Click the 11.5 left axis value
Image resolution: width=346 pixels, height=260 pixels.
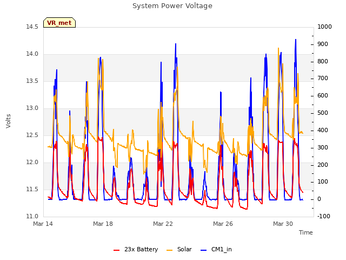pyautogui.click(x=32, y=189)
